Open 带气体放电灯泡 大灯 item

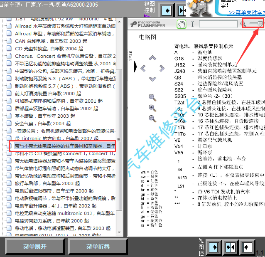(64, 168)
